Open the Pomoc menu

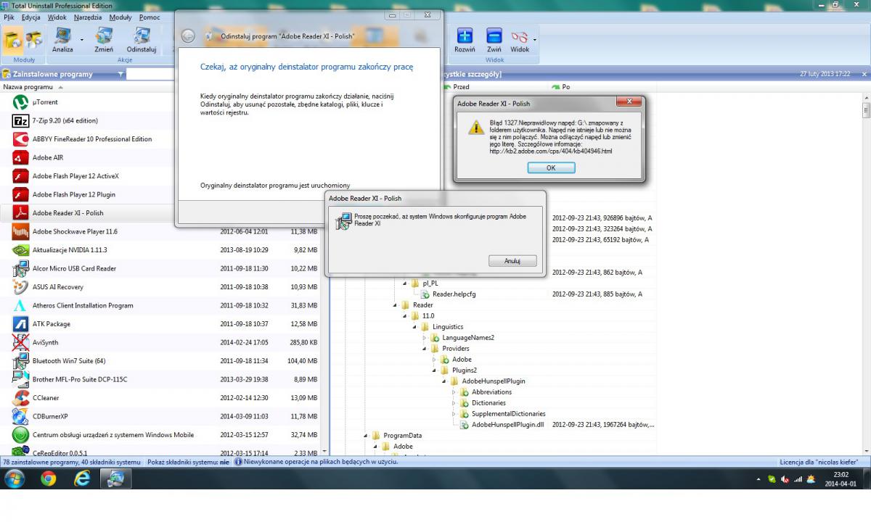(x=150, y=17)
